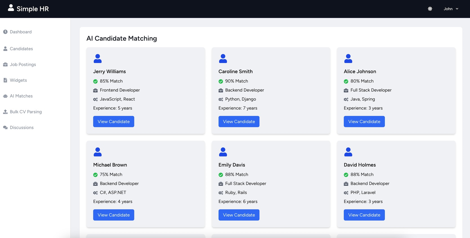Click the Bulk CV Parsing upload icon
The width and height of the screenshot is (470, 238).
pyautogui.click(x=5, y=112)
